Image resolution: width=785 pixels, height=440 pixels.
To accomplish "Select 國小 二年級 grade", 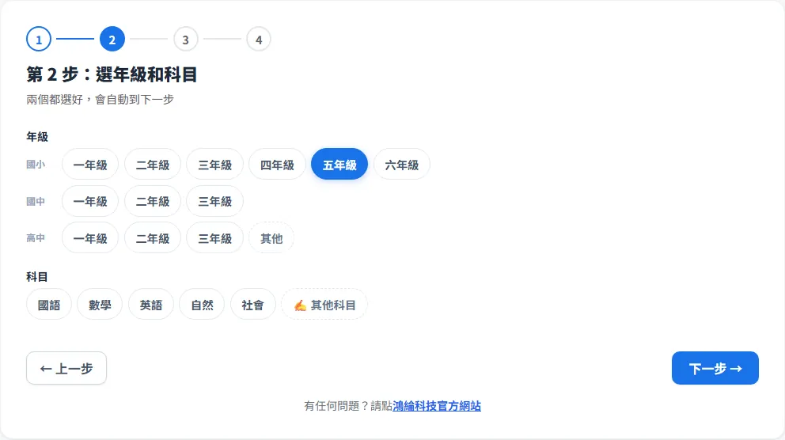I will pyautogui.click(x=153, y=164).
